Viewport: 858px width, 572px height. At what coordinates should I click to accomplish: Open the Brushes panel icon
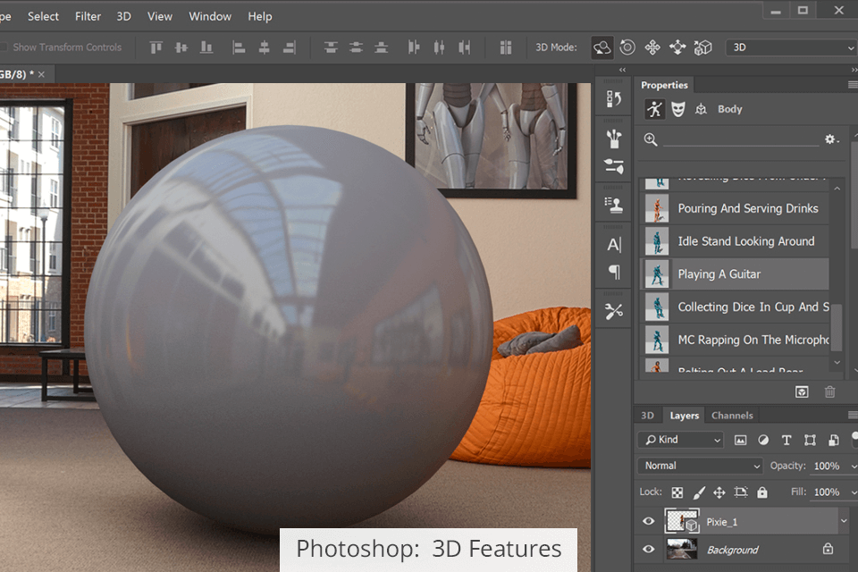point(614,139)
